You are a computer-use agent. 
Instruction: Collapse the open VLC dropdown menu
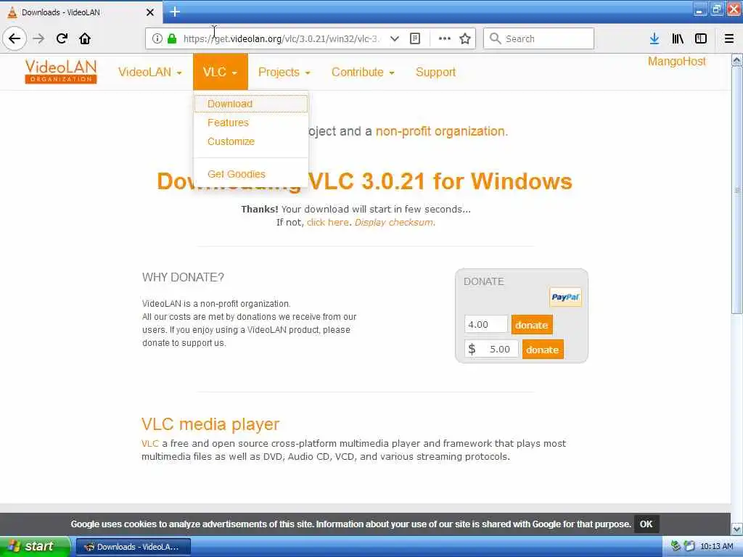pyautogui.click(x=221, y=72)
